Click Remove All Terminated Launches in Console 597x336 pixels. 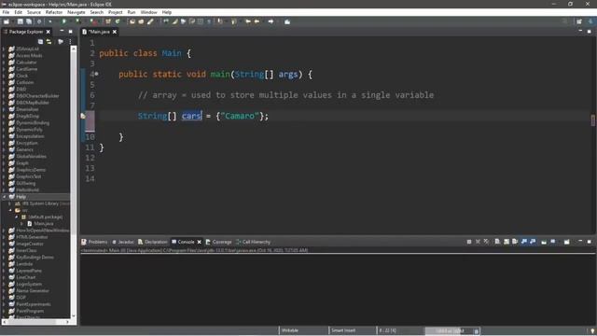coord(486,242)
